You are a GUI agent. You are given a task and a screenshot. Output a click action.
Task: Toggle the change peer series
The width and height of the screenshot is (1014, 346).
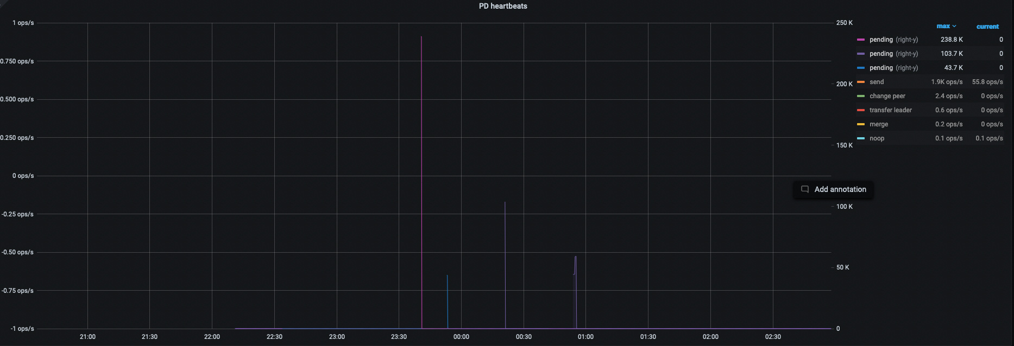887,96
